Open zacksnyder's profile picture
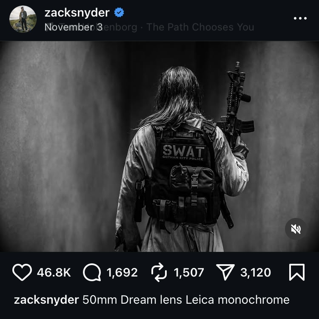Image resolution: width=319 pixels, height=319 pixels. click(23, 19)
